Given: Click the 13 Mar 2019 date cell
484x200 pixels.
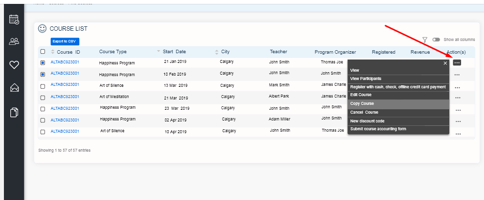Looking at the screenshot, I should (176, 85).
